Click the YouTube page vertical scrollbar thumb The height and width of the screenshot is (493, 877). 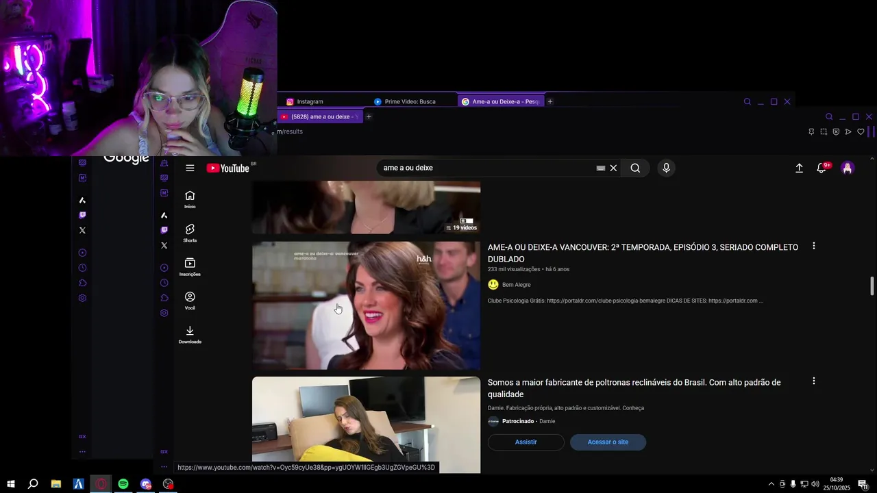[872, 286]
